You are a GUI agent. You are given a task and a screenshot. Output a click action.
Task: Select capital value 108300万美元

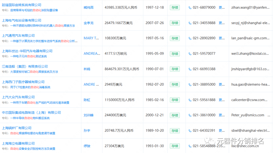(115, 38)
